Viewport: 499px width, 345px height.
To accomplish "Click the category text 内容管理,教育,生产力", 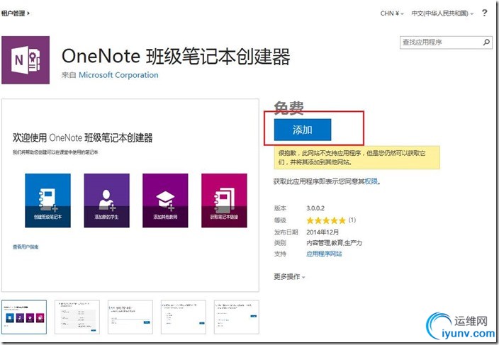I will (x=334, y=243).
